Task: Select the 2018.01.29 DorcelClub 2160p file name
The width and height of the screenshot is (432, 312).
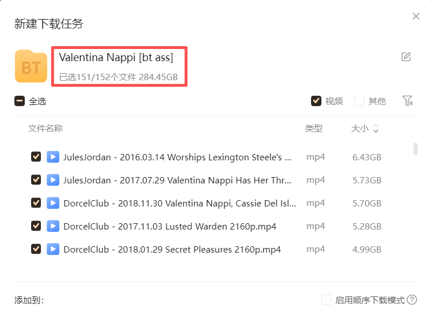Action: tap(172, 249)
